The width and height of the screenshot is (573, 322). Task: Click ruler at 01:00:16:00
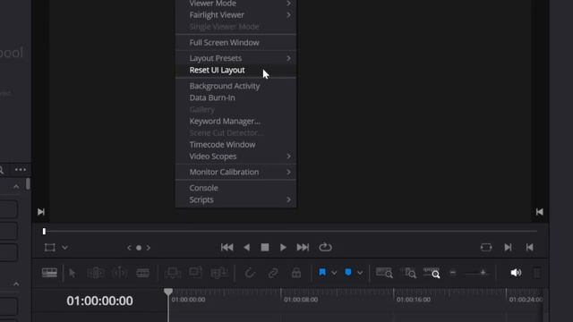[x=414, y=300]
